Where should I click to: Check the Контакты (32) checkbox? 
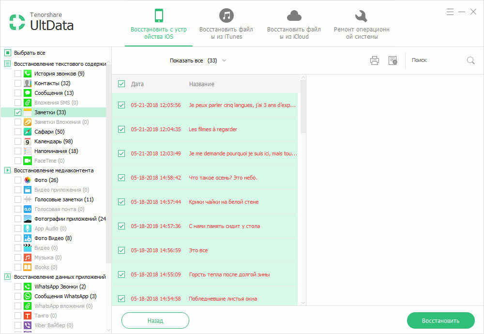(18, 83)
